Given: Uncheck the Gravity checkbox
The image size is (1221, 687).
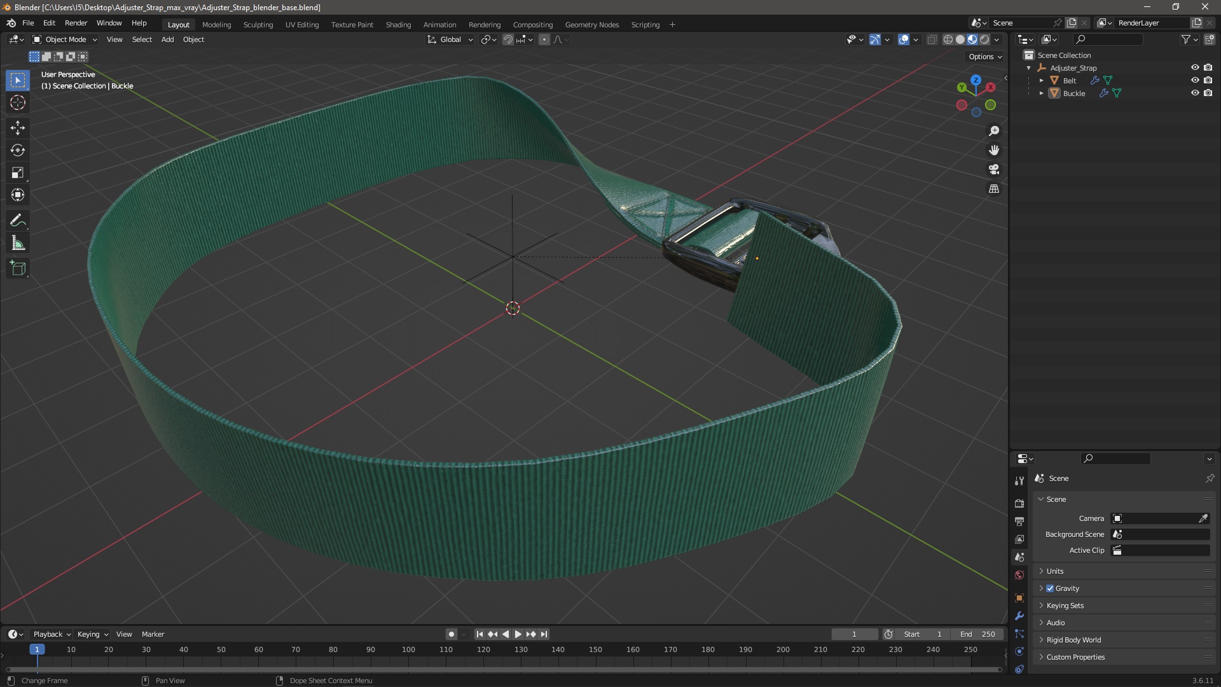Looking at the screenshot, I should 1050,588.
